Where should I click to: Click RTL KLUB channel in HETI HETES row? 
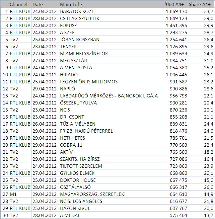20,138
